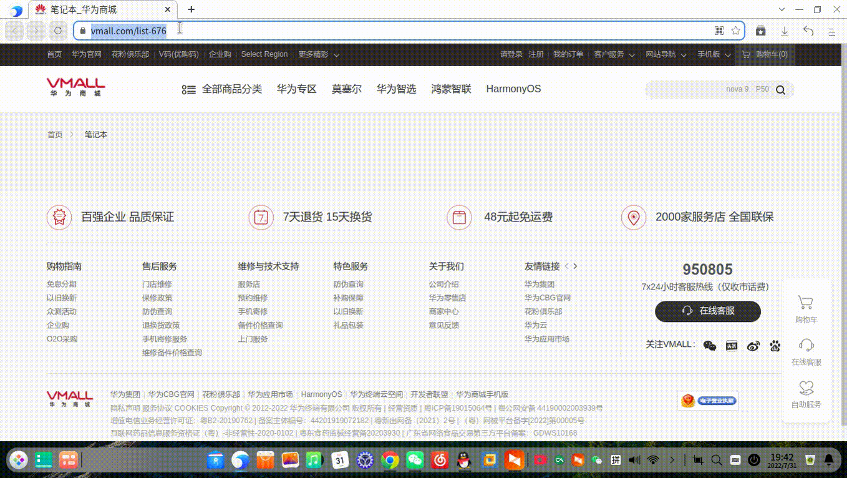Image resolution: width=847 pixels, height=478 pixels.
Task: Click the QR code icon in address bar
Action: (x=719, y=31)
